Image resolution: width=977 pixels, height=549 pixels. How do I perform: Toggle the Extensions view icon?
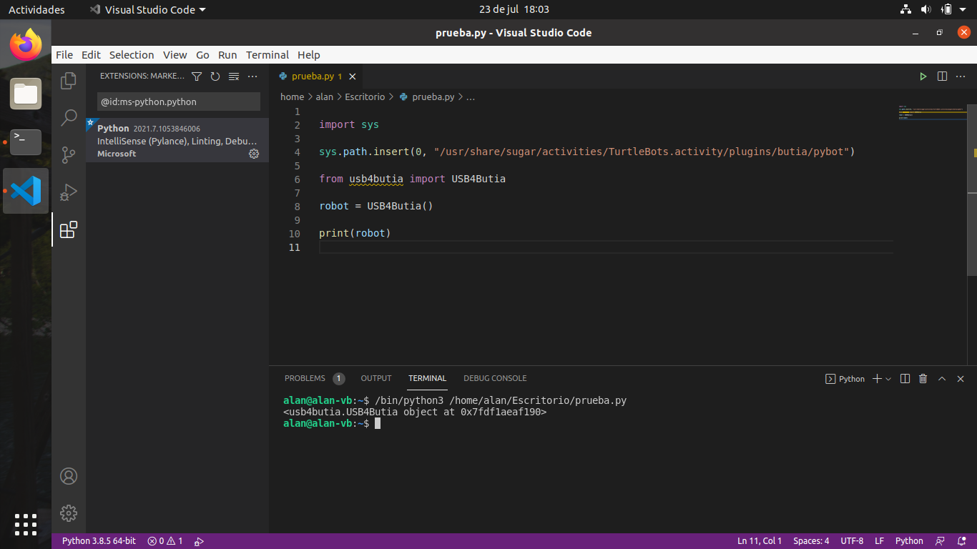click(69, 229)
